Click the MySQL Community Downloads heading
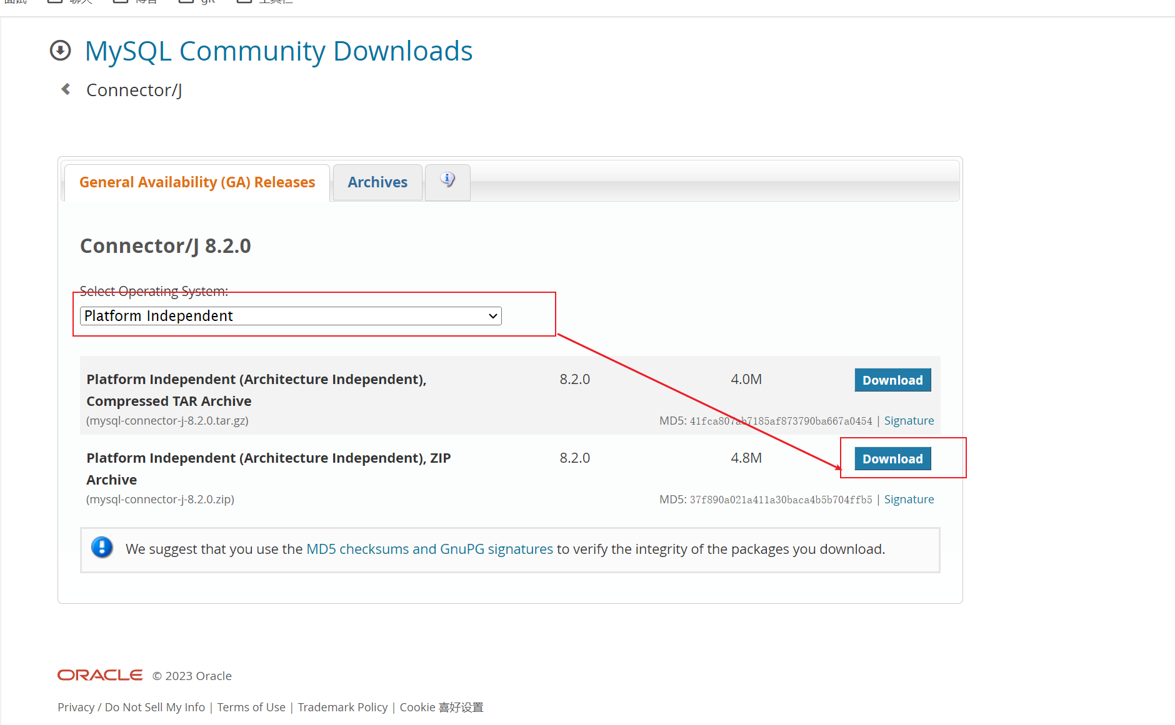Image resolution: width=1175 pixels, height=725 pixels. tap(279, 51)
